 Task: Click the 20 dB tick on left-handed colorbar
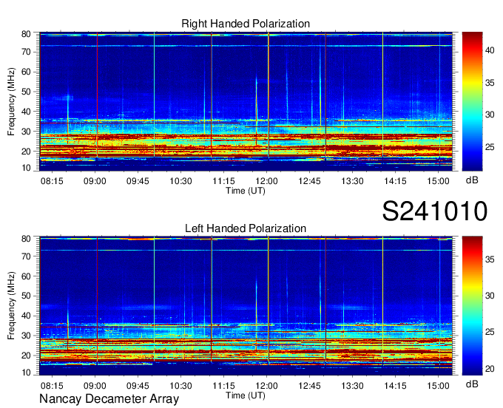point(490,369)
